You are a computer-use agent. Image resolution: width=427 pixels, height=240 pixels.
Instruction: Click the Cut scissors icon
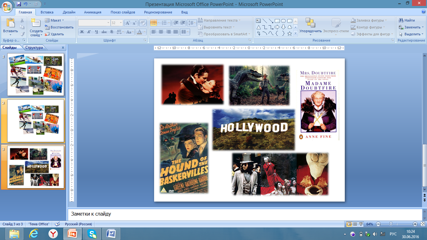pos(22,20)
